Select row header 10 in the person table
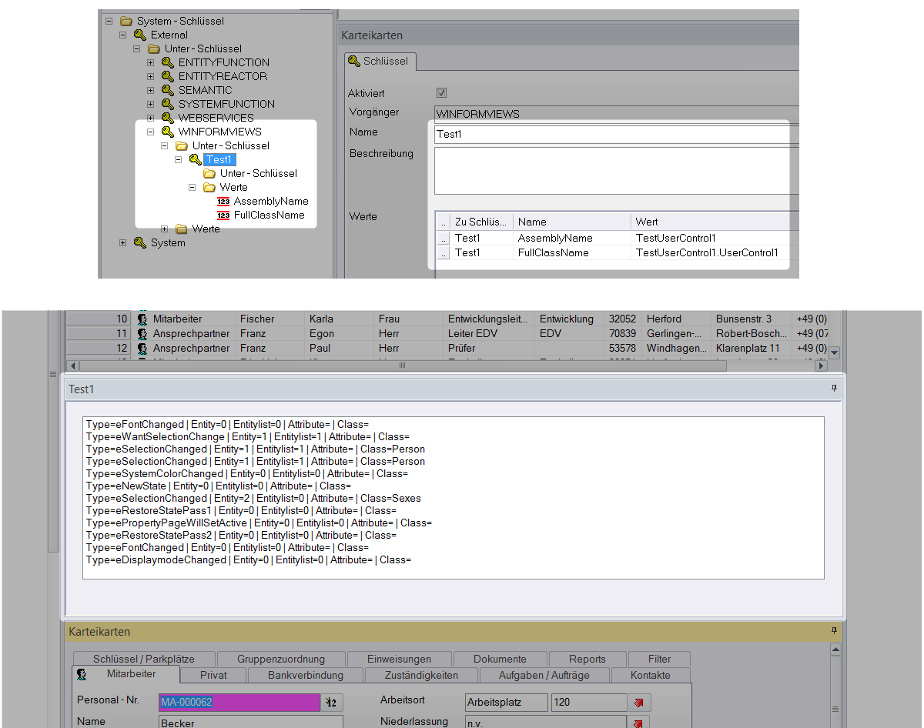Screen dimensions: 924x728 point(99,319)
